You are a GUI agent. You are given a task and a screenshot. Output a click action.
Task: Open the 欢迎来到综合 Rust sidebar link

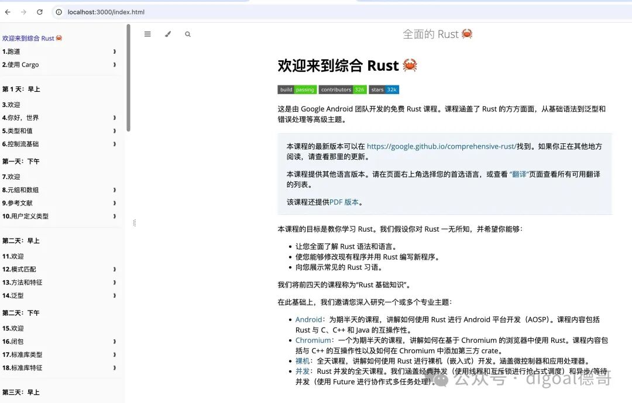32,38
